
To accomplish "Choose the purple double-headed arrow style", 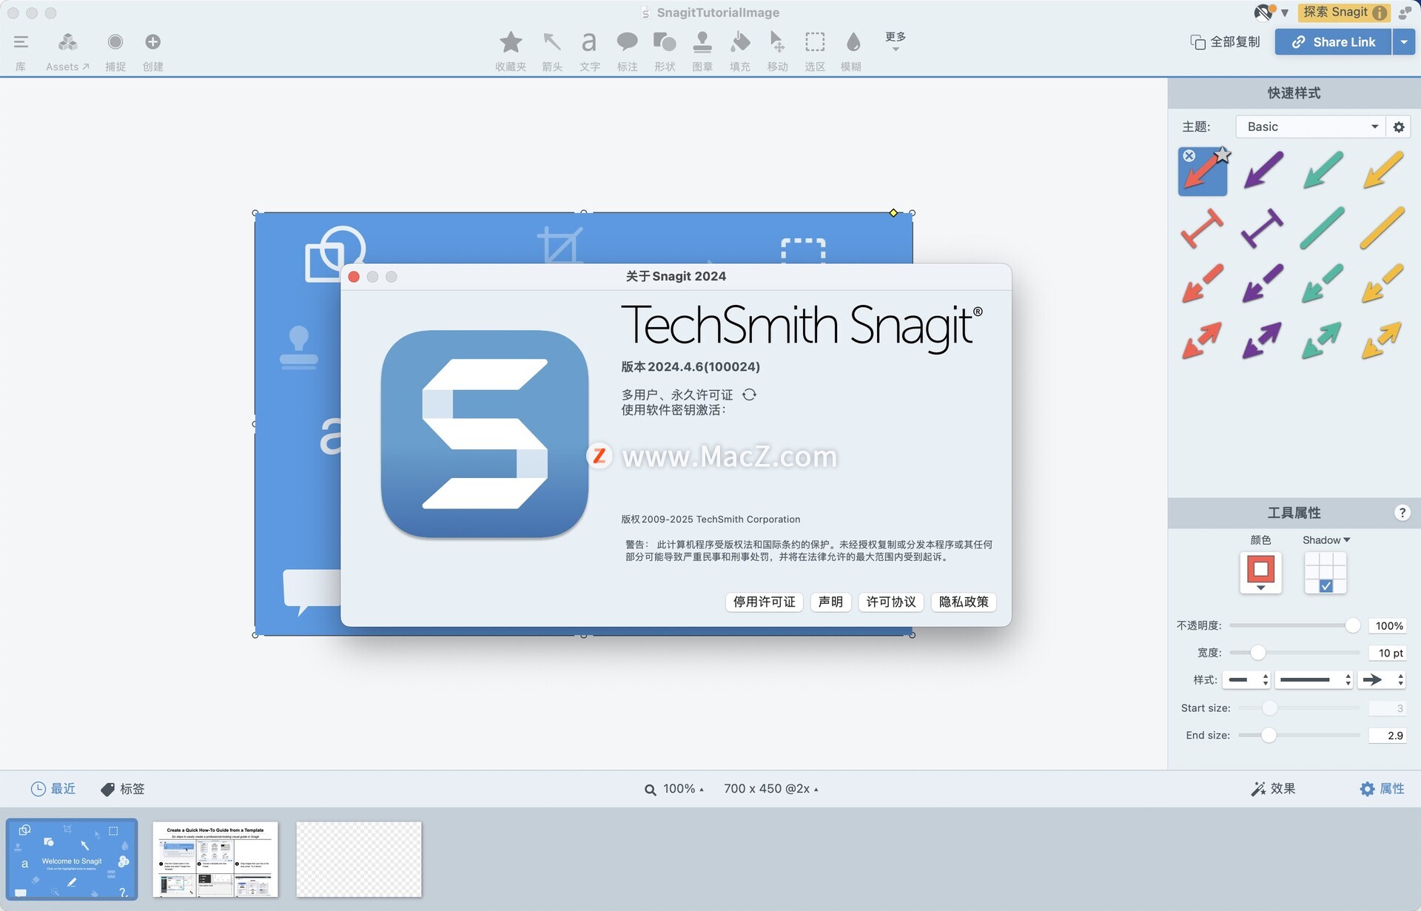I will click(x=1263, y=340).
